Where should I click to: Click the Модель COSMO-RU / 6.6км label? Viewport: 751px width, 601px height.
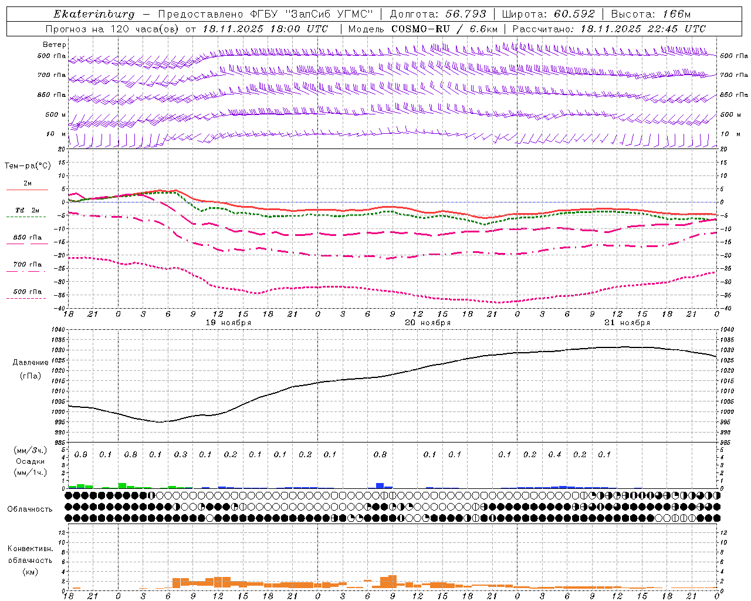423,29
